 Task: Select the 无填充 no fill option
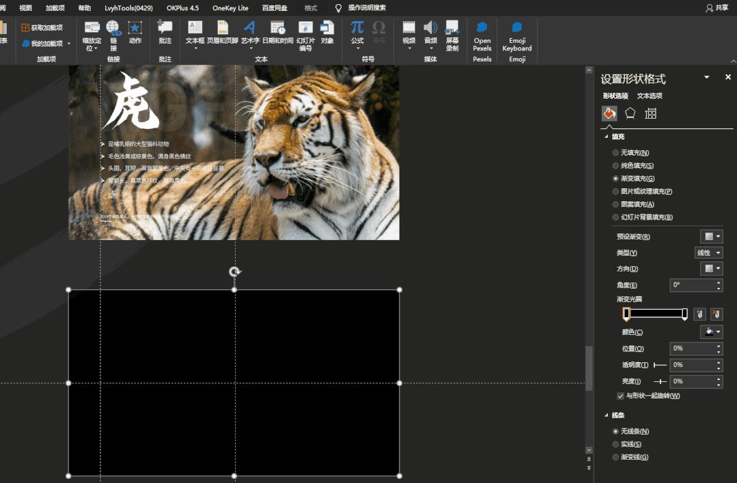616,153
